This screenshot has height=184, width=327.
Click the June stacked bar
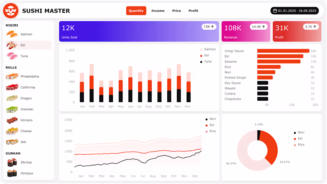(x=130, y=84)
